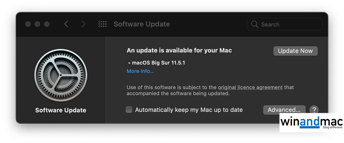
Task: Select the macOS Big Sur 11.5.1 entry
Action: click(x=159, y=63)
